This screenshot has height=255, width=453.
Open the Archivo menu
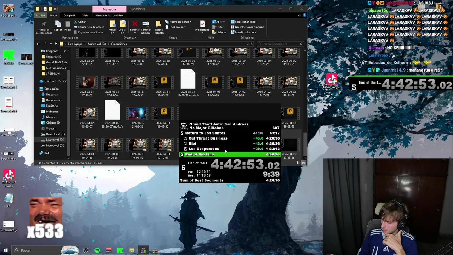[x=40, y=15]
